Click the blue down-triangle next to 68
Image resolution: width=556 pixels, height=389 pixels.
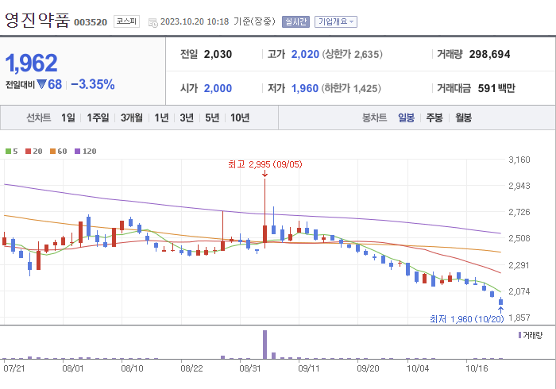[41, 84]
